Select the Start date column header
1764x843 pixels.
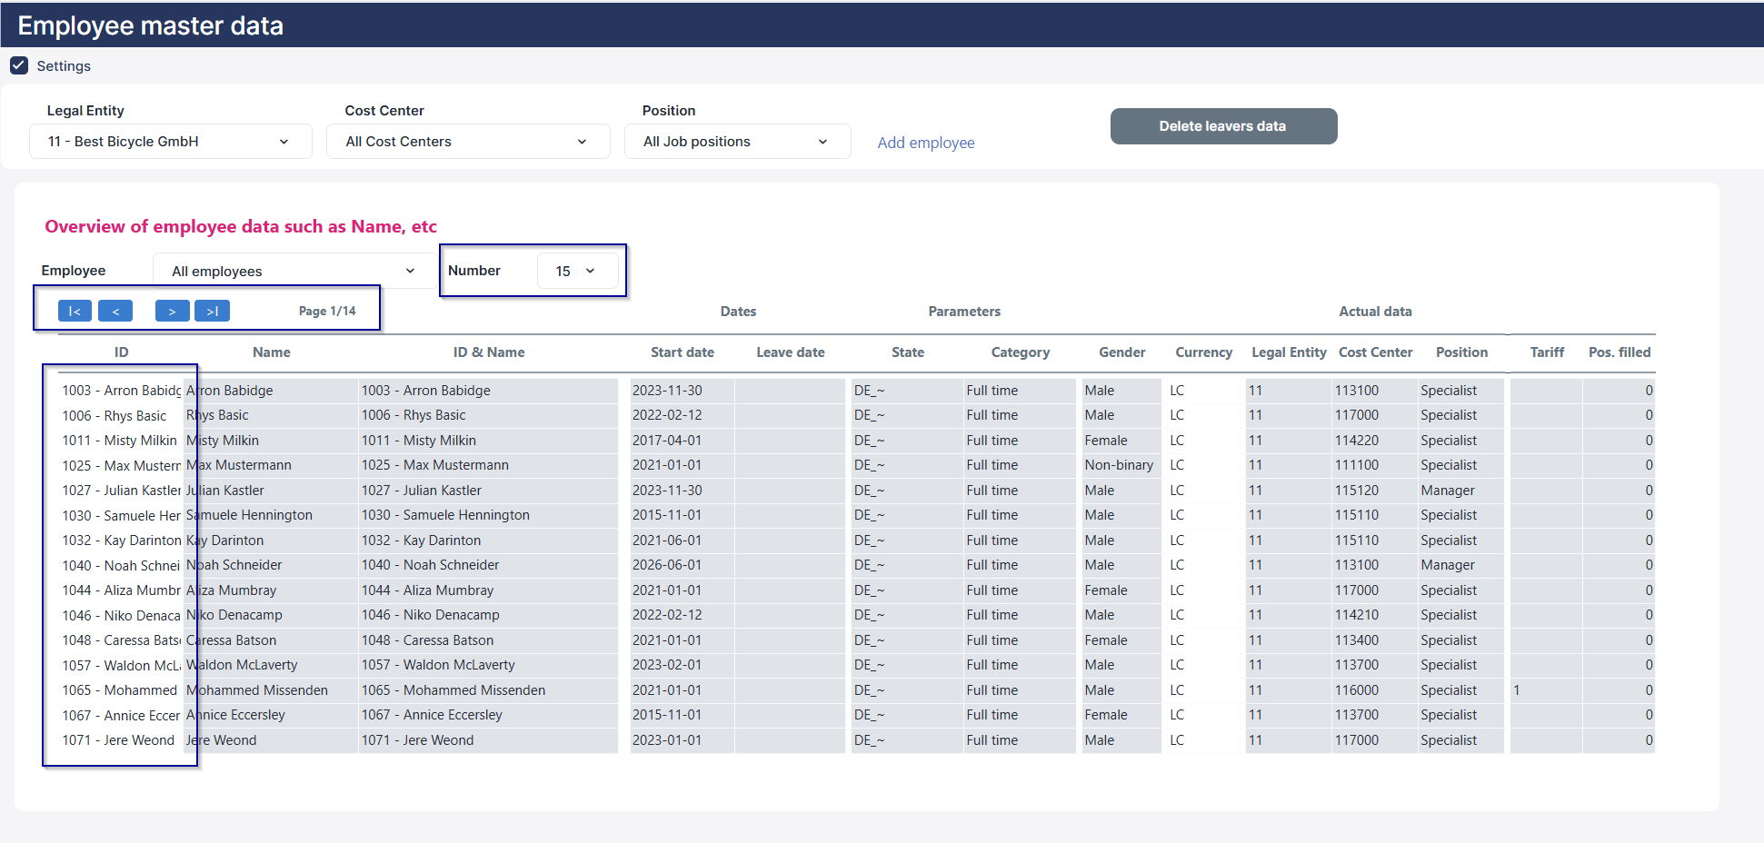pyautogui.click(x=682, y=352)
